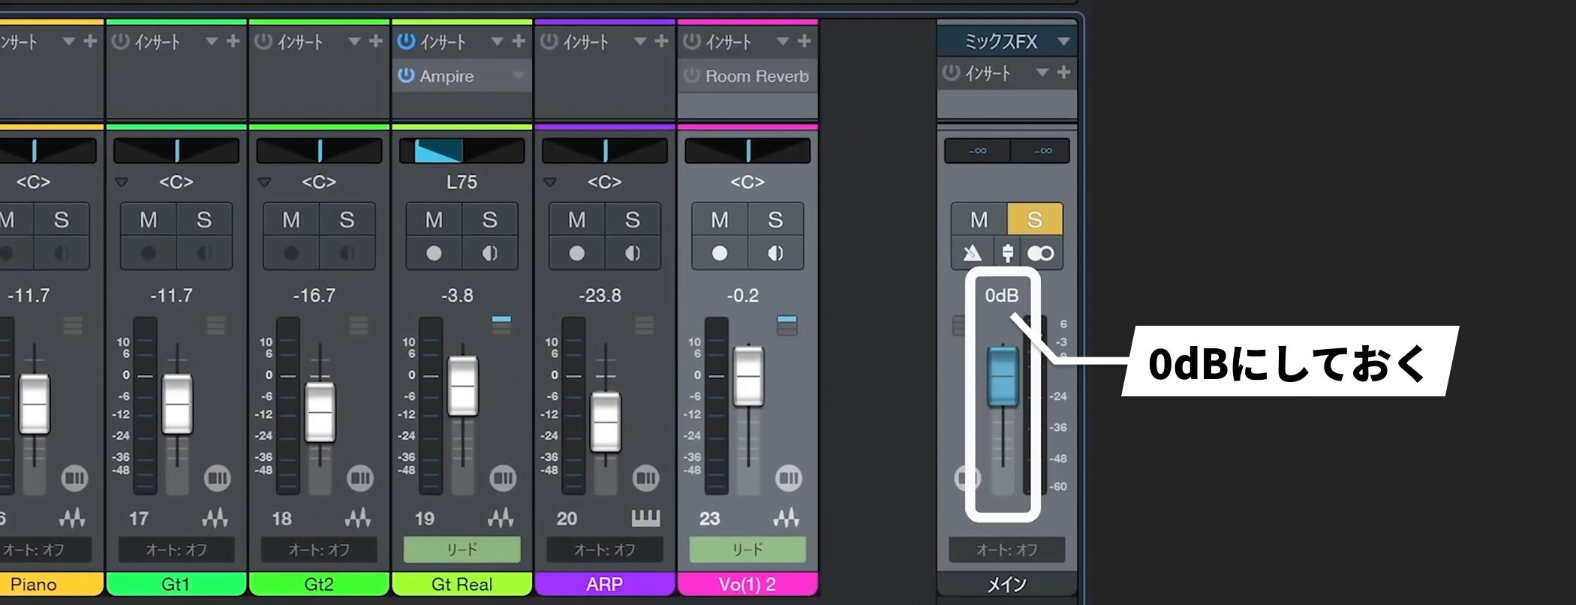The height and width of the screenshot is (605, 1576).
Task: Expand the ミックスFX dropdown
Action: click(1063, 41)
